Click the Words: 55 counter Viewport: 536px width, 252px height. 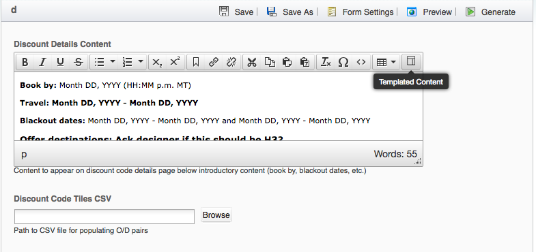(395, 154)
